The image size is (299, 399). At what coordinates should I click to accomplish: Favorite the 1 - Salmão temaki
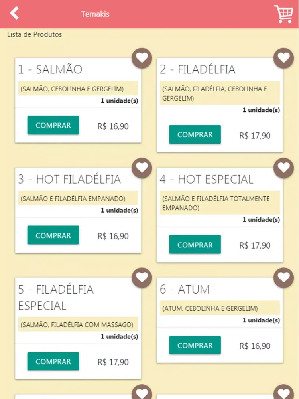pos(142,58)
